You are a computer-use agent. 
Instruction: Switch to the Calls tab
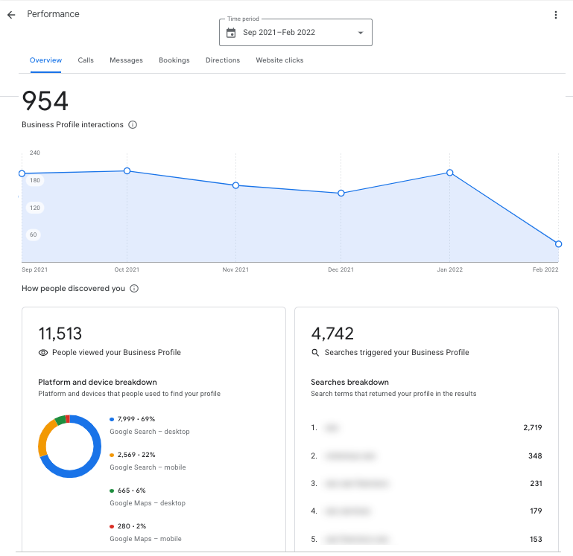click(x=86, y=60)
